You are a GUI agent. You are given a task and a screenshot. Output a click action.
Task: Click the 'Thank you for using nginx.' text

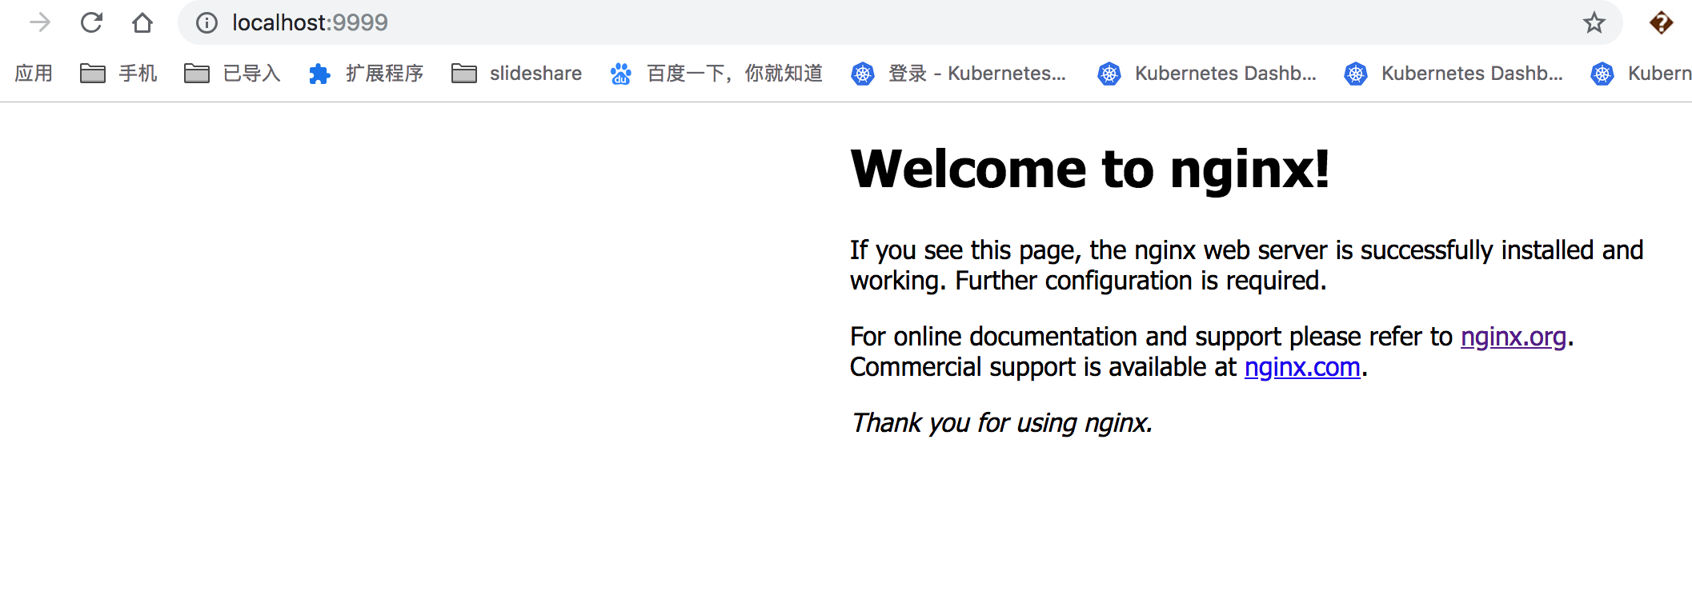1002,422
